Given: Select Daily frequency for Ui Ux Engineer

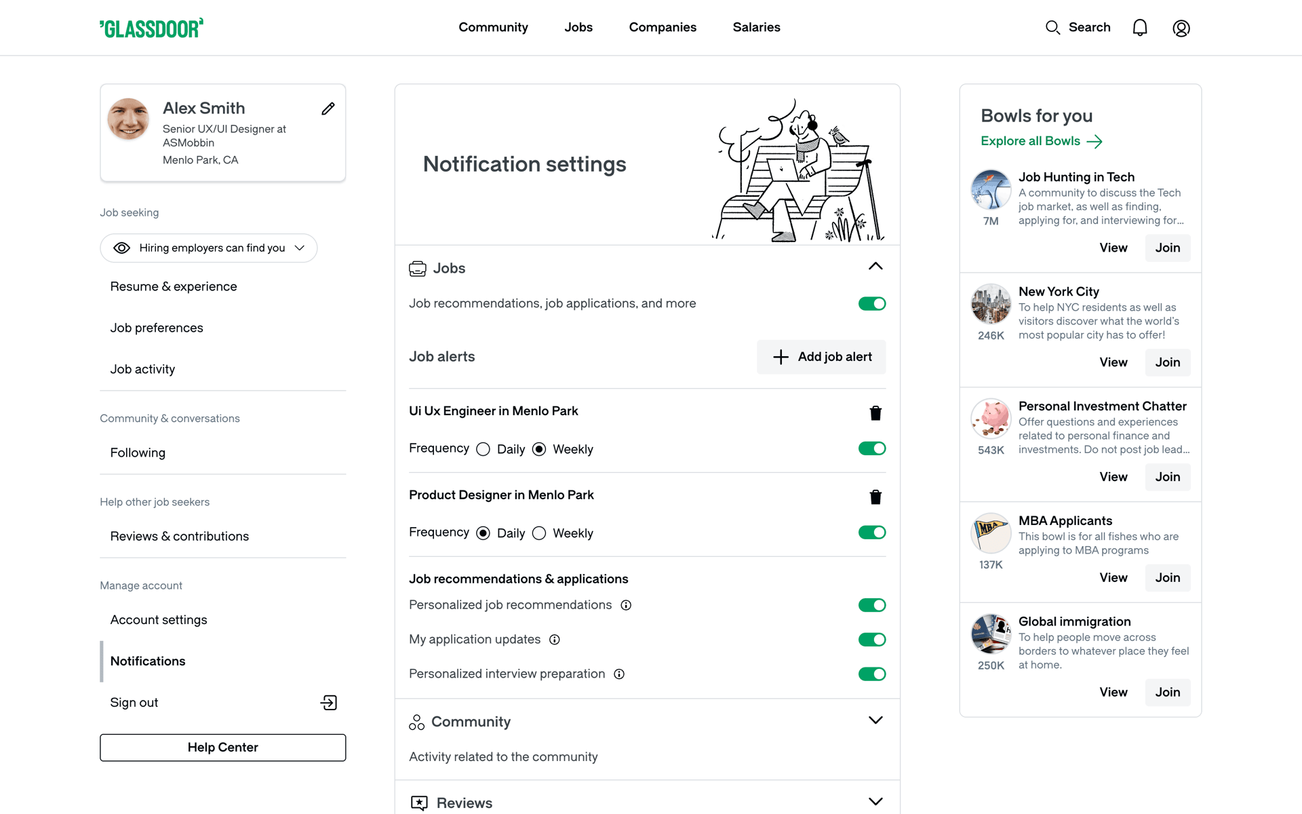Looking at the screenshot, I should (483, 450).
